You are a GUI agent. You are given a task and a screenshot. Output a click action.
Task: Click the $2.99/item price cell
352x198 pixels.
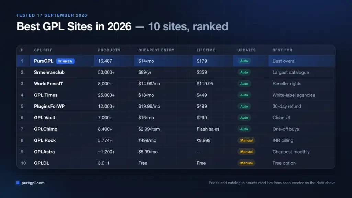pos(149,129)
